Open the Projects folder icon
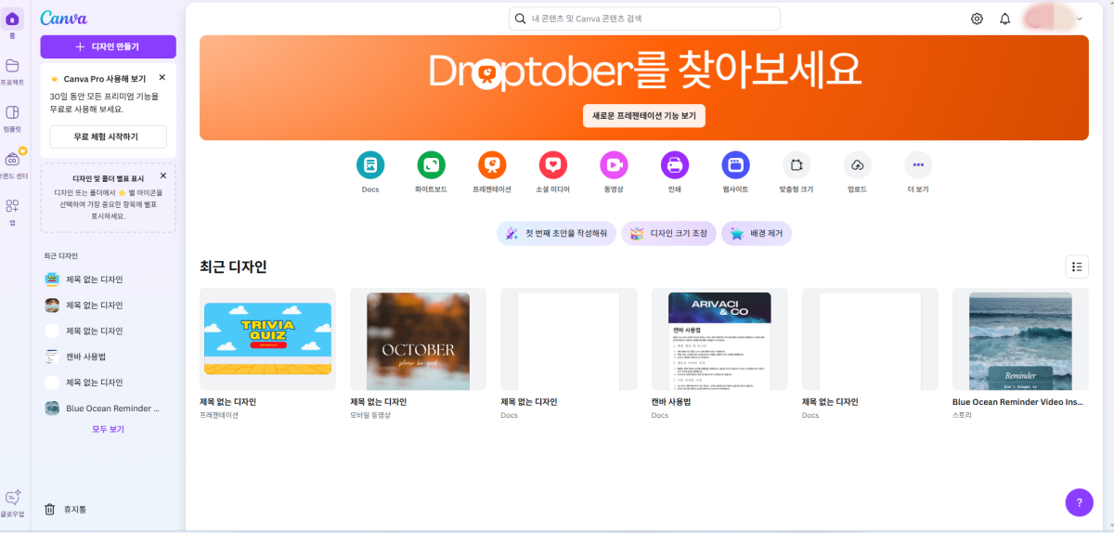Viewport: 1114px width, 533px height. click(13, 66)
